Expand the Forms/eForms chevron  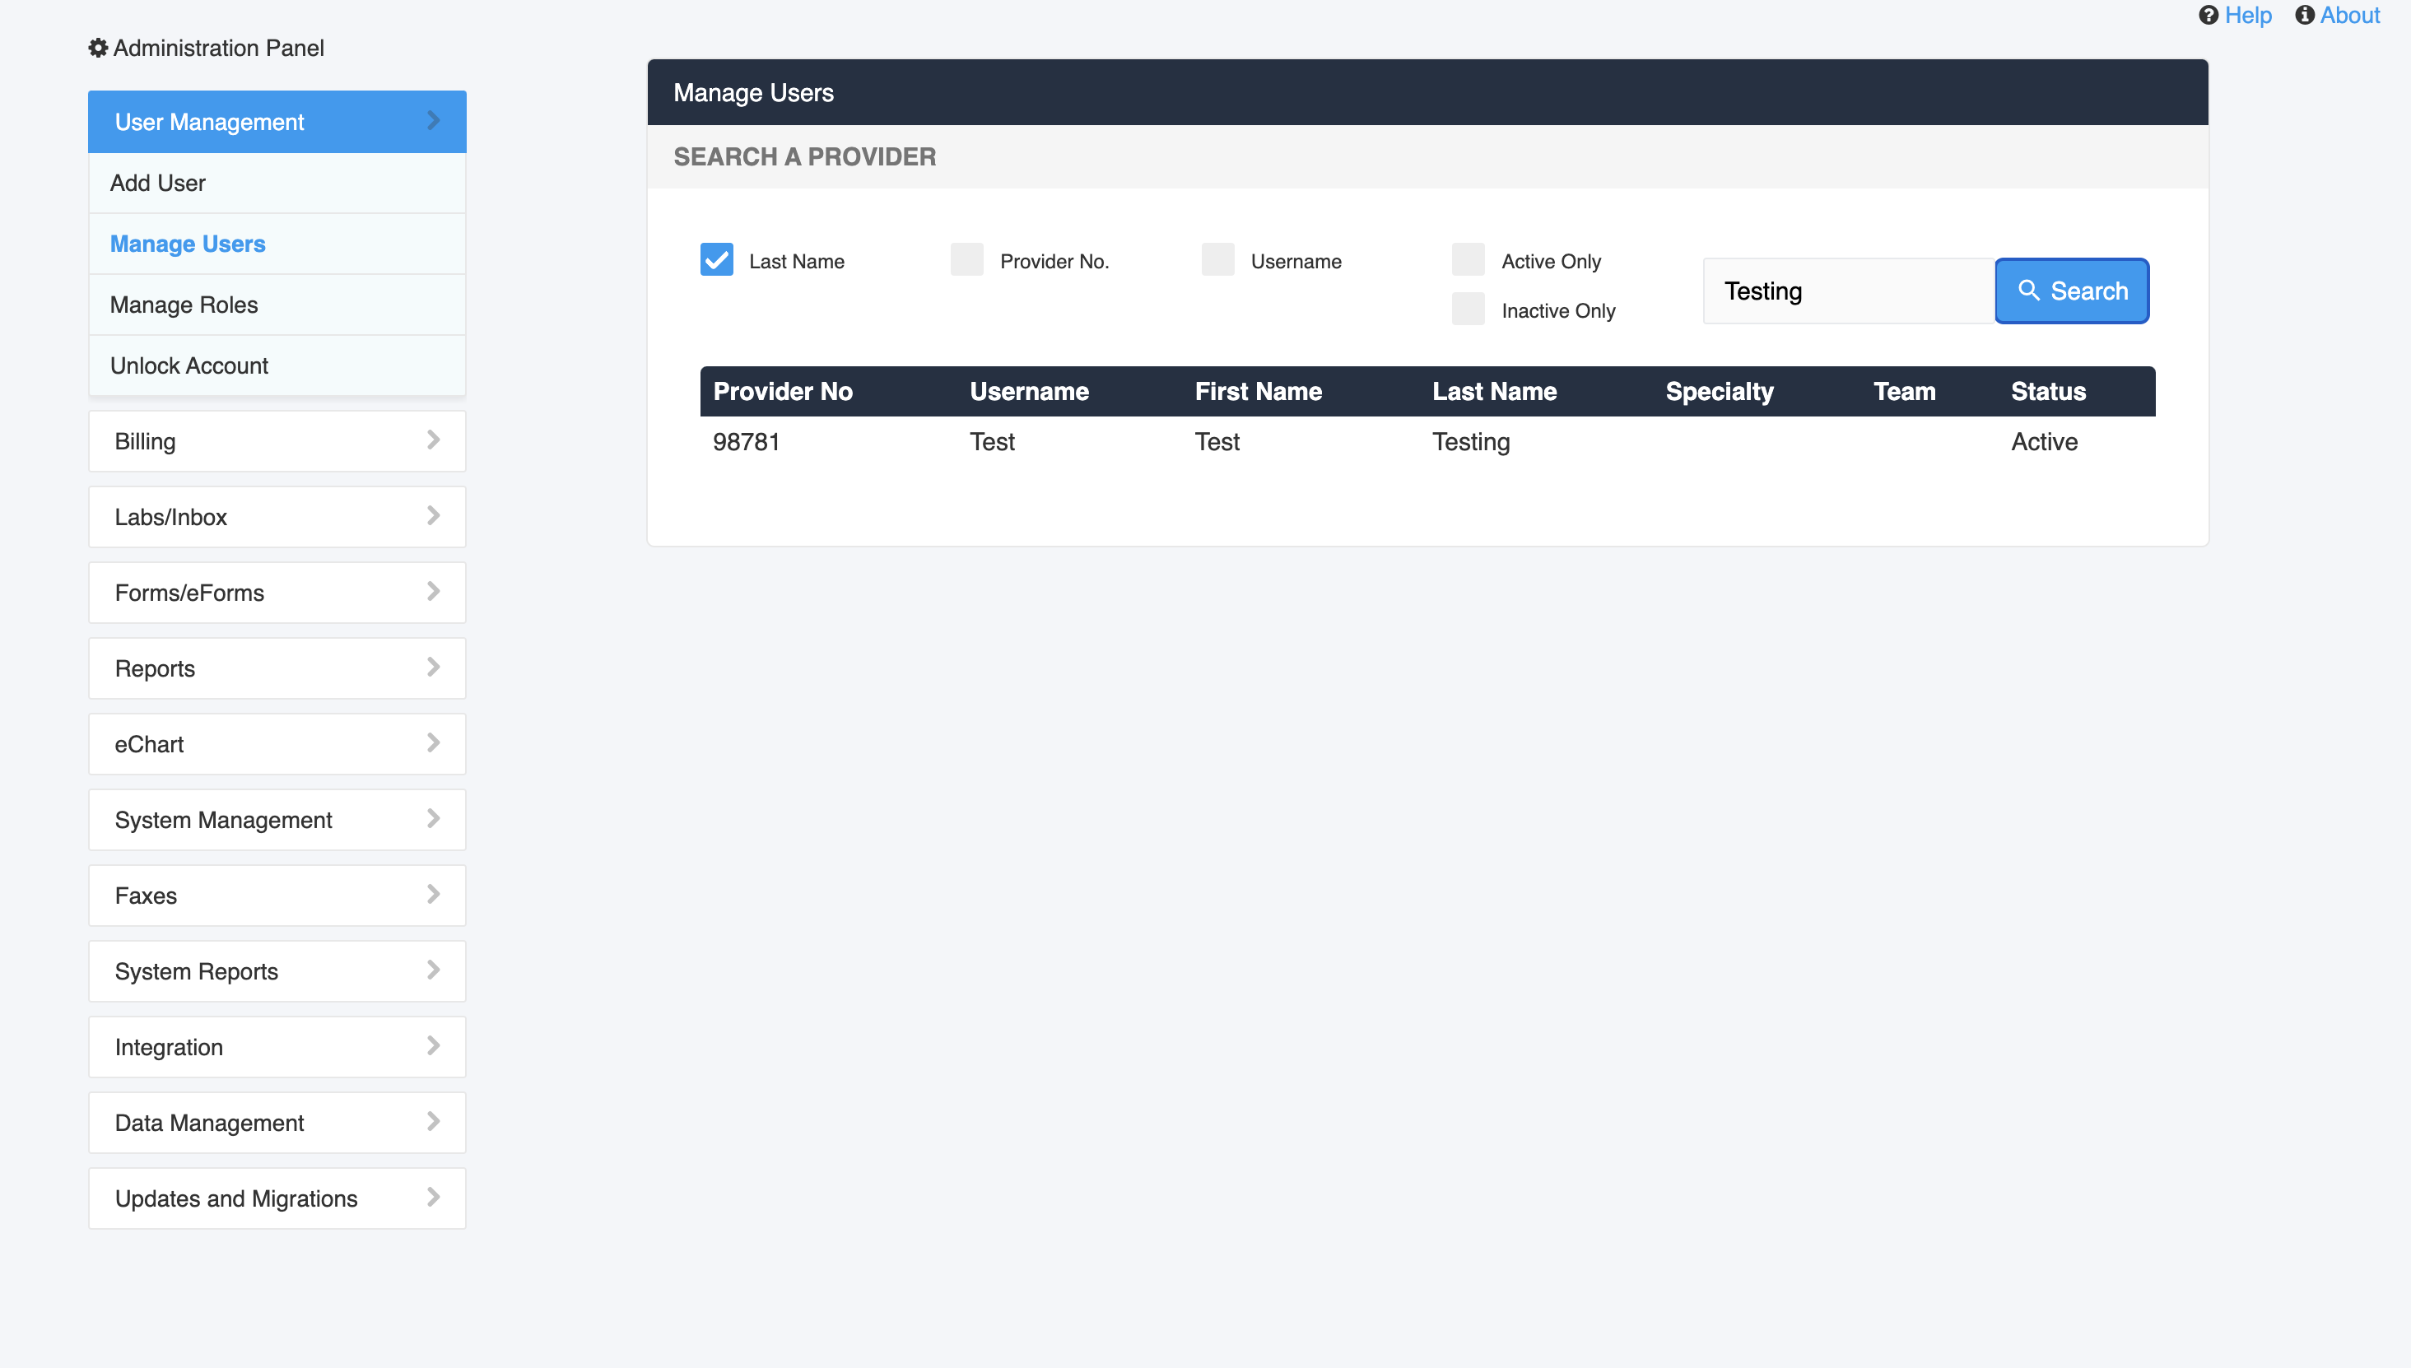point(433,591)
